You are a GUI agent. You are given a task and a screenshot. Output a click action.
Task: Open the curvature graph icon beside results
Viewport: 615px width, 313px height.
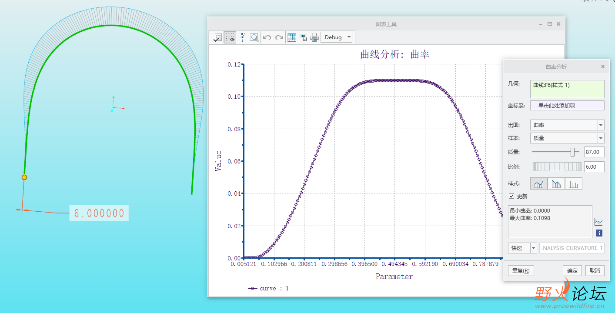coord(599,222)
